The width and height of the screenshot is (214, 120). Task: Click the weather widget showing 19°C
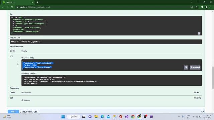[x=7, y=117]
